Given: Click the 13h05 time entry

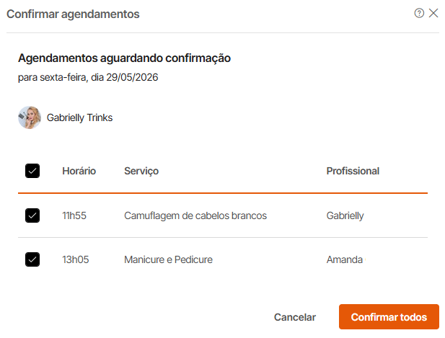Looking at the screenshot, I should [76, 259].
